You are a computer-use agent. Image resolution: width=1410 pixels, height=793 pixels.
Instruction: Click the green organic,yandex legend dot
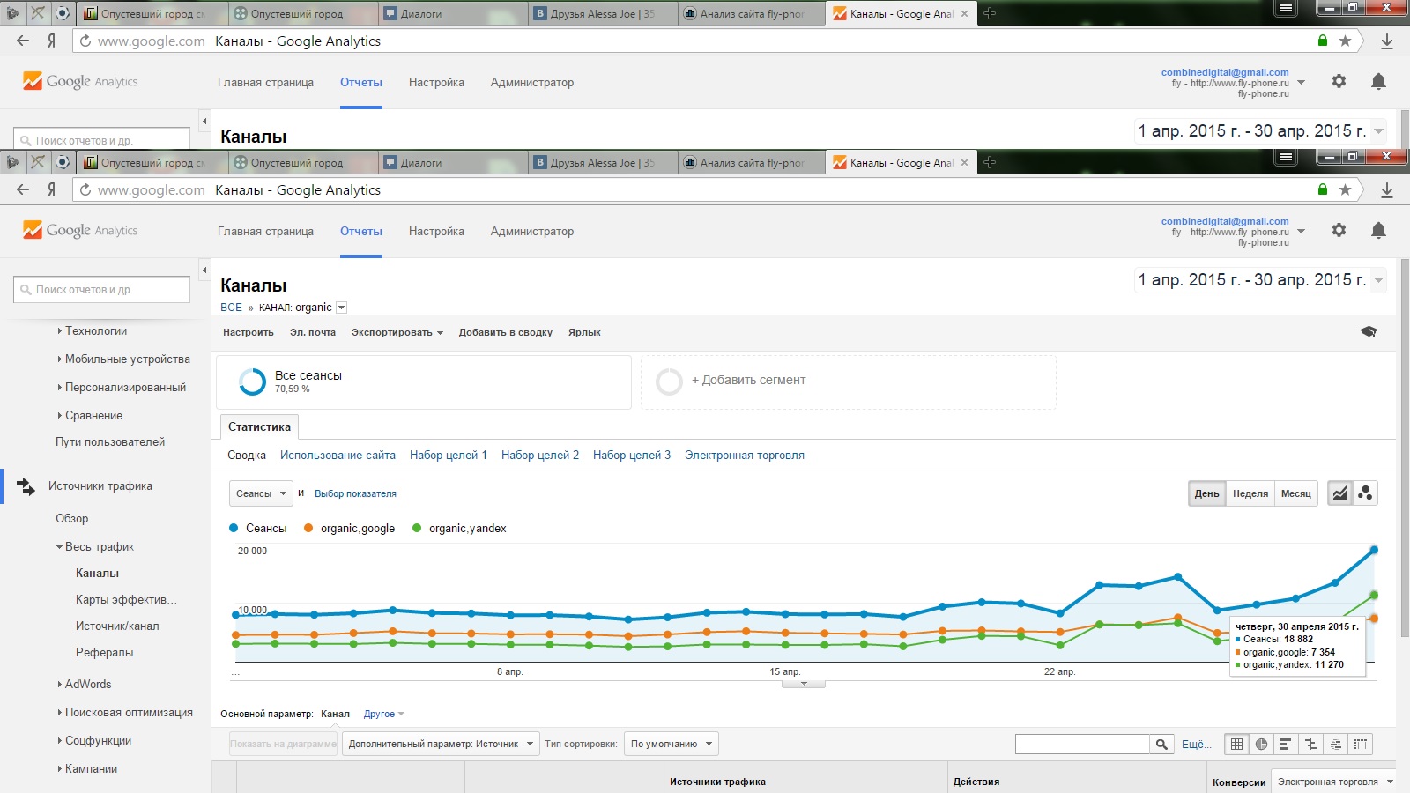pyautogui.click(x=417, y=528)
